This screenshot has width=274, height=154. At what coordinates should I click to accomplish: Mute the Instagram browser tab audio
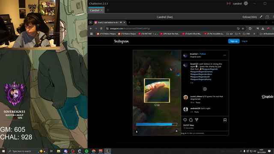[x=121, y=22]
